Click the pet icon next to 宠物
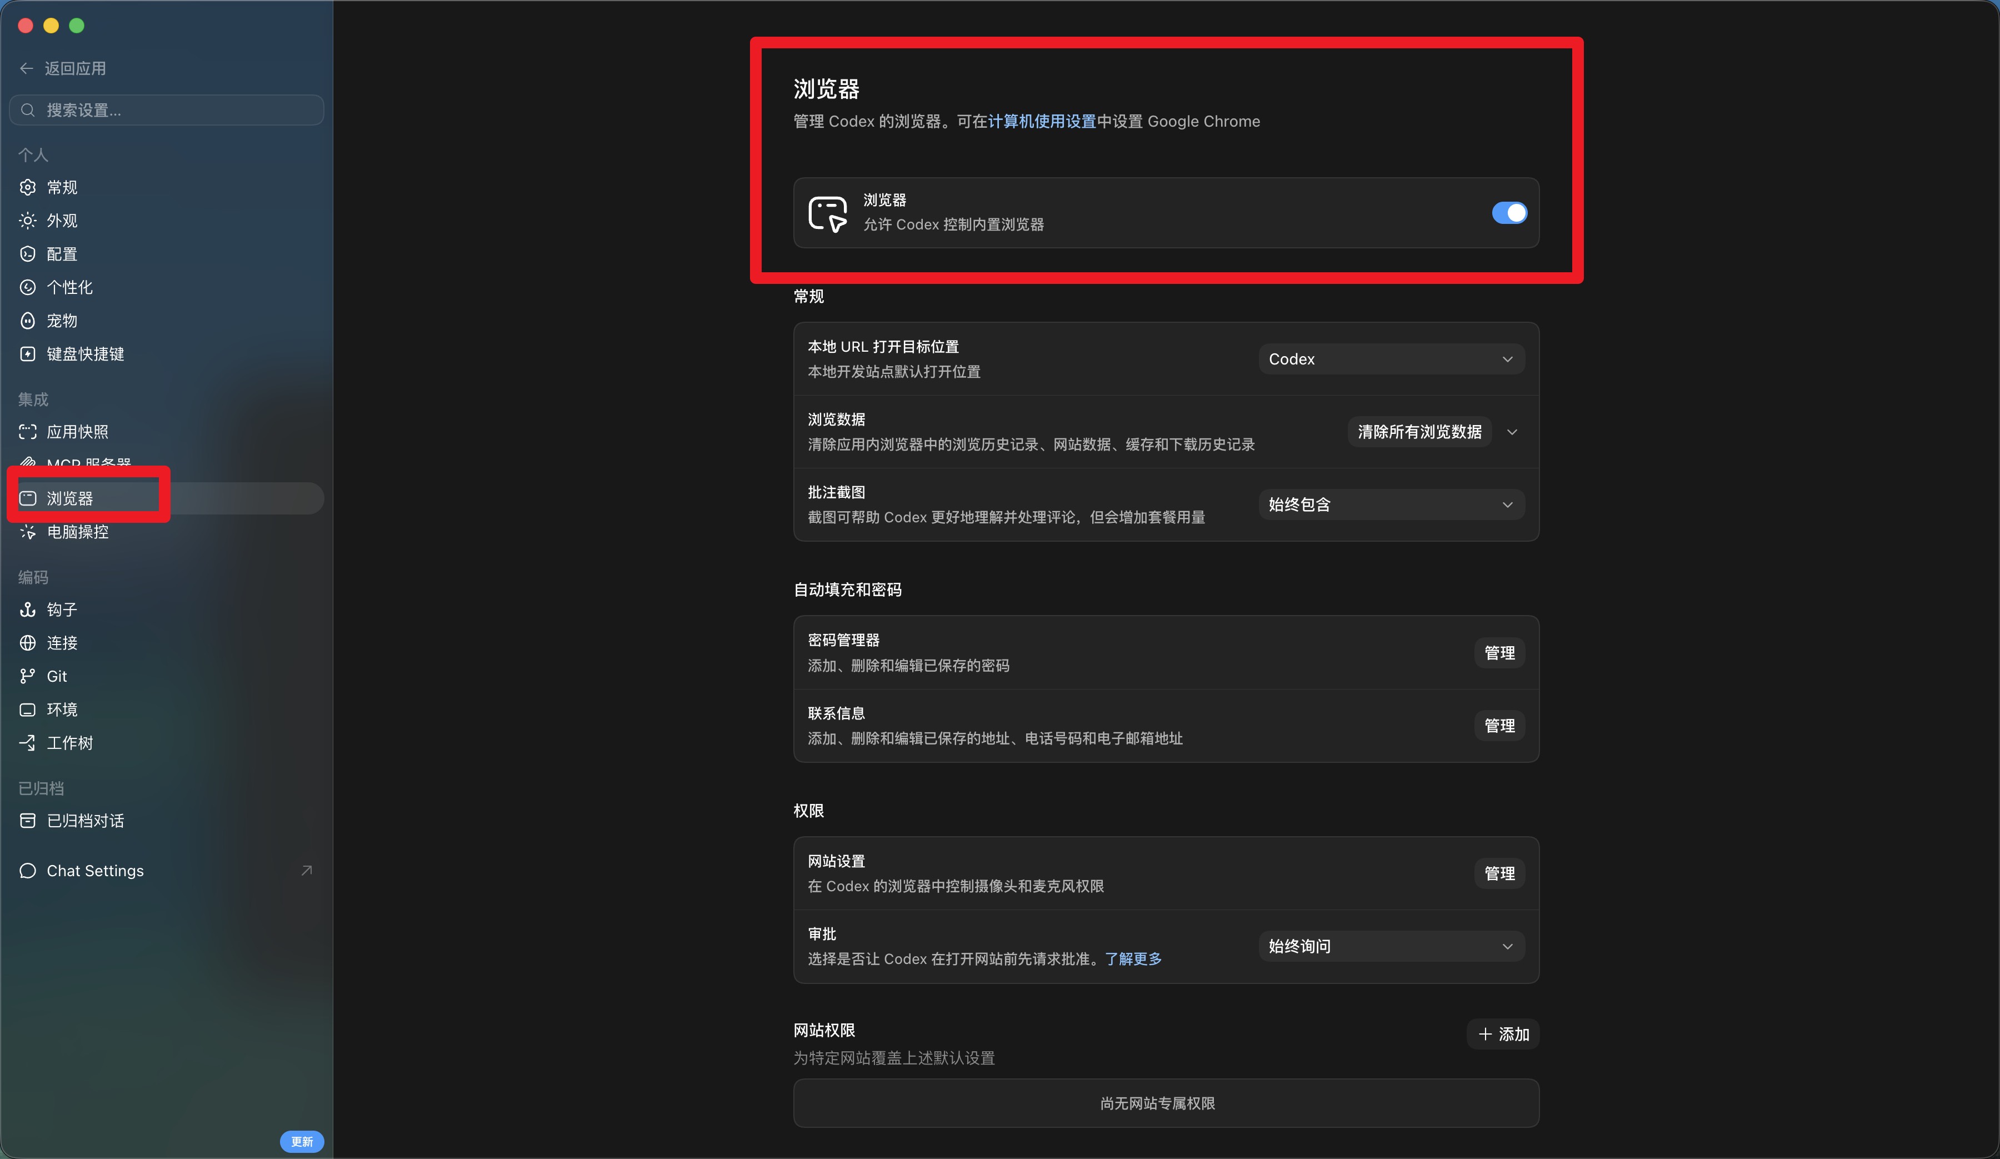The height and width of the screenshot is (1159, 2000). pos(28,321)
